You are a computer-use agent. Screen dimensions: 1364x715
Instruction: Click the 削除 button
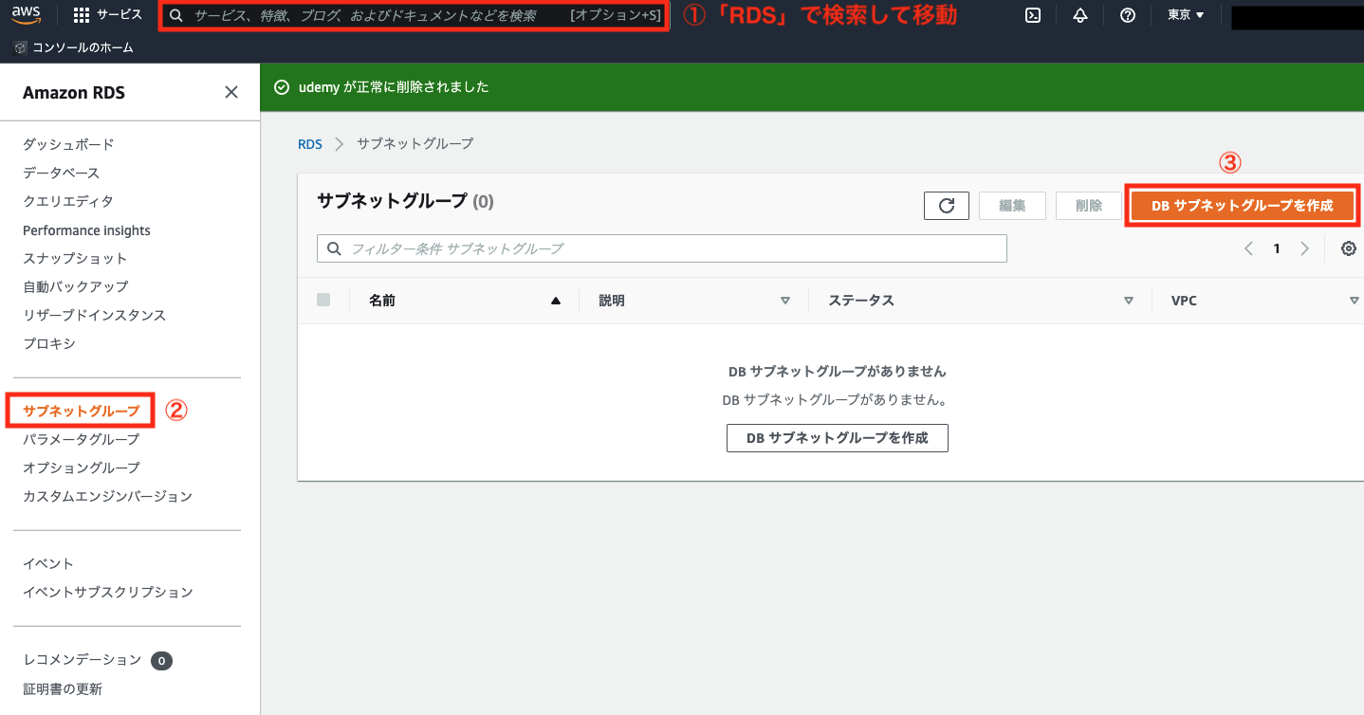pyautogui.click(x=1088, y=206)
